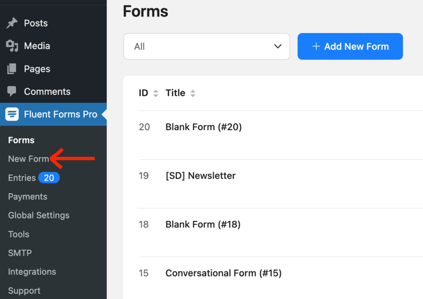423x299 pixels.
Task: Click the Fluent Forms Pro plugin icon
Action: click(x=12, y=114)
